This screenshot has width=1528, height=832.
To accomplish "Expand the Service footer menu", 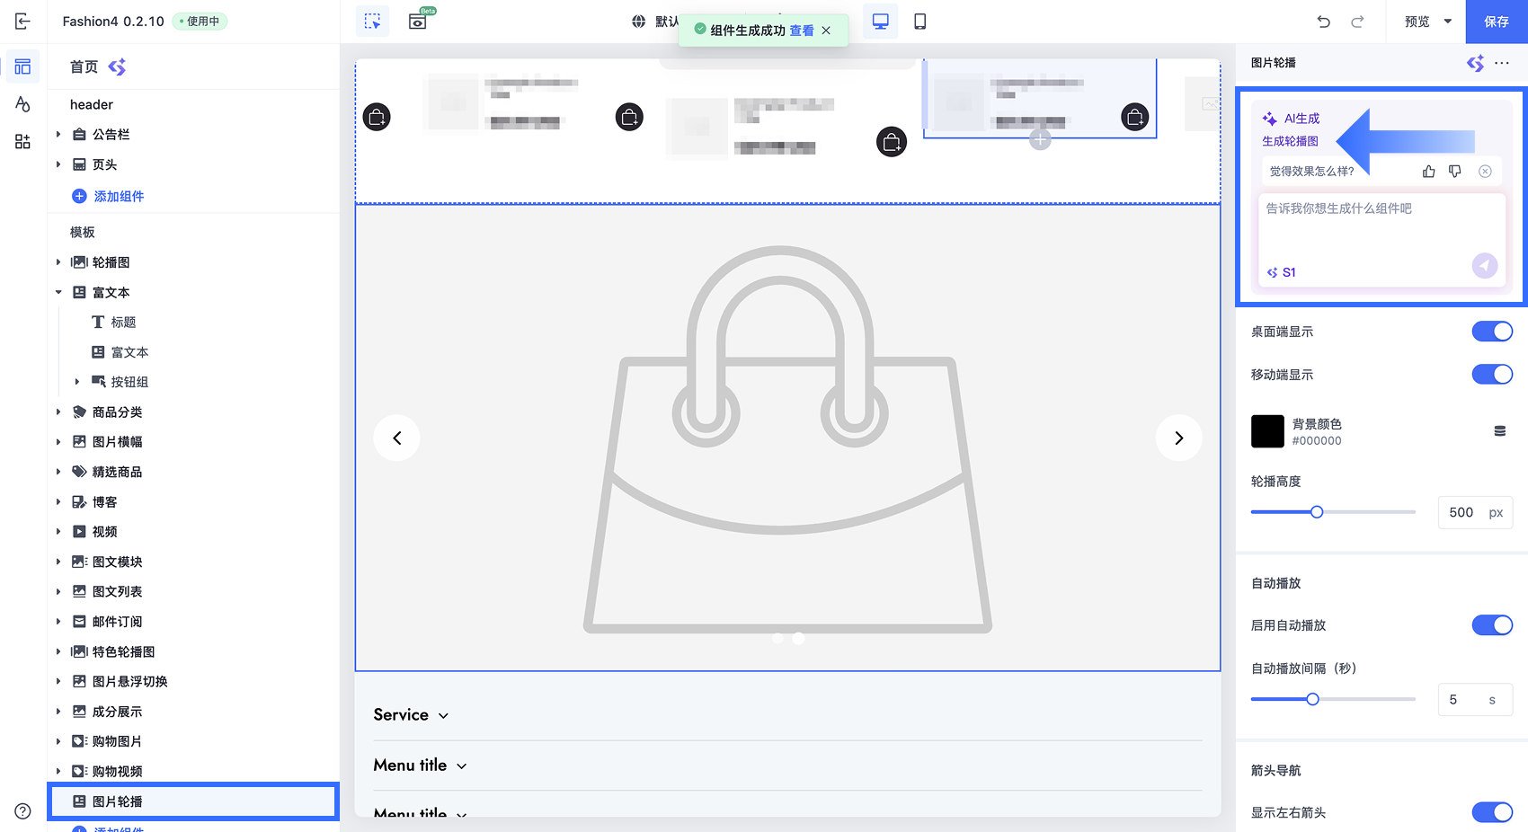I will 411,715.
